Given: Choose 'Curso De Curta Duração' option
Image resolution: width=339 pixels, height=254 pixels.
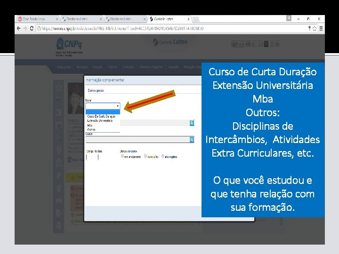Looking at the screenshot, I should (101, 116).
